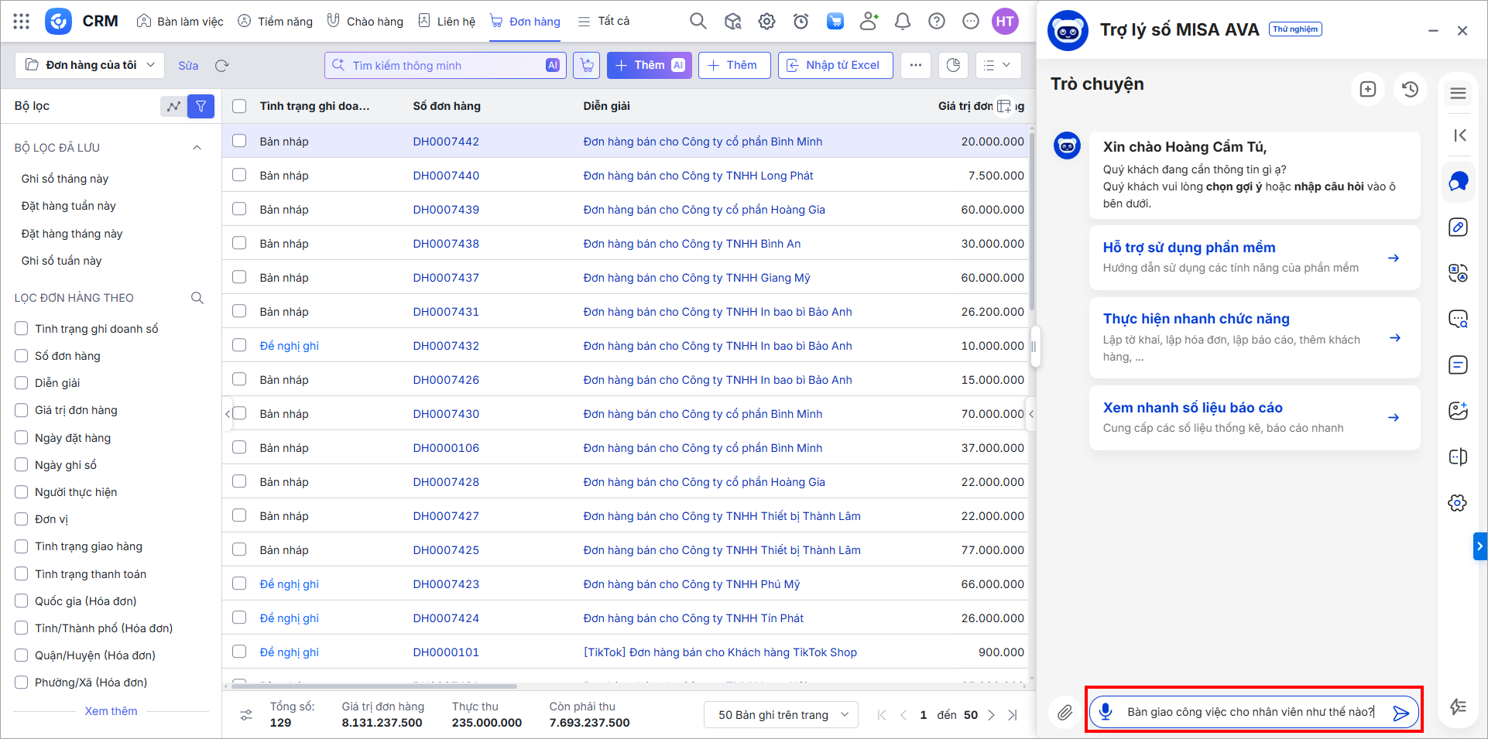Screen dimensions: 1488x739
Task: Check the 'Ngày đặt hàng' filter box
Action: tap(22, 438)
